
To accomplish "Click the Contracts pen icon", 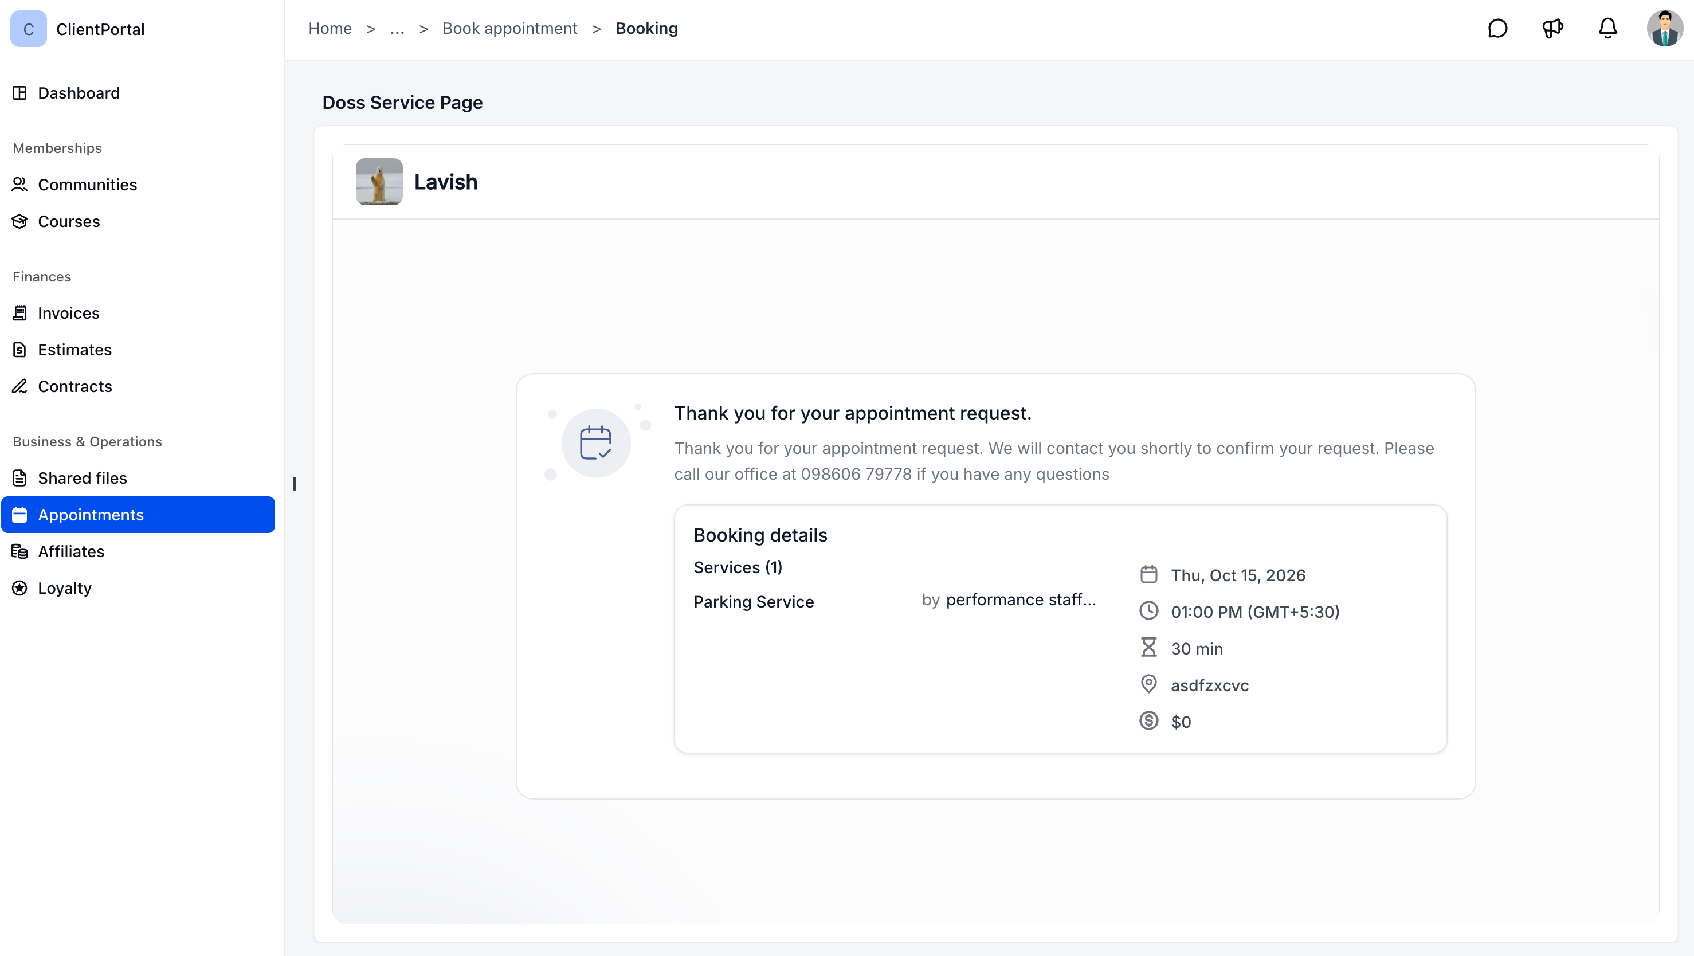I will (x=19, y=387).
